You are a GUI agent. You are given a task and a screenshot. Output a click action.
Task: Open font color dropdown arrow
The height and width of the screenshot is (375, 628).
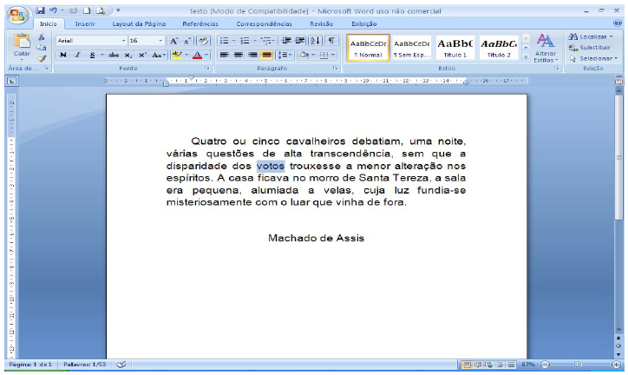(x=206, y=56)
